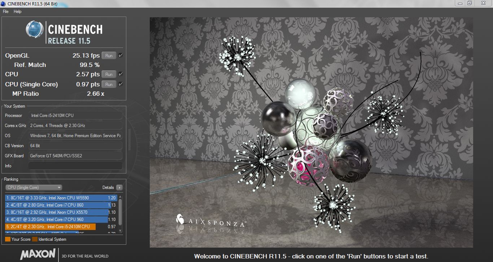Click the CPU 2.57 pts value
This screenshot has height=262, width=493.
tap(88, 74)
